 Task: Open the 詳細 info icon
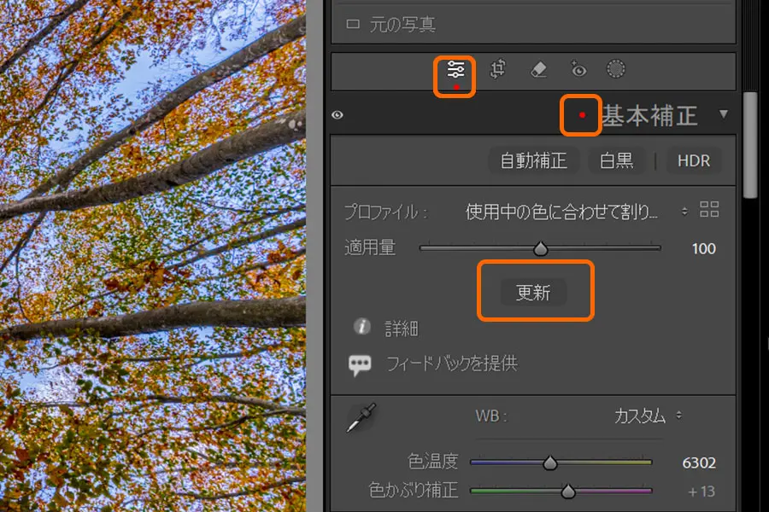pyautogui.click(x=362, y=326)
